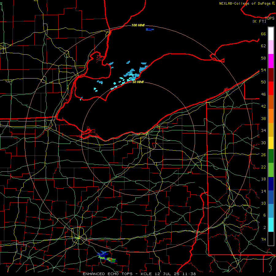Click the "TOPS" legend title
Viewport: 276px width, 276px height.
click(270, 18)
